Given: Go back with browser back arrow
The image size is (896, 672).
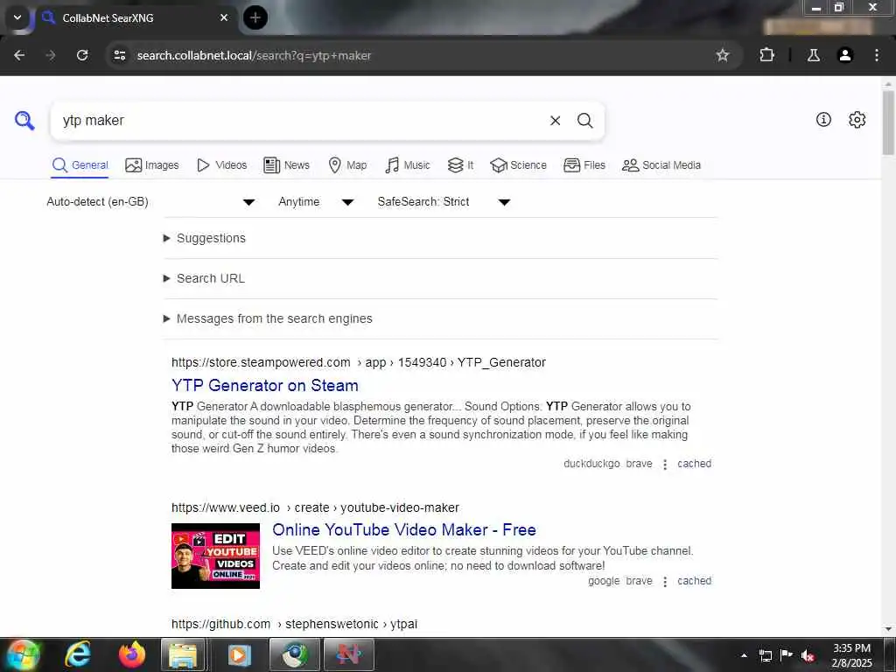Looking at the screenshot, I should coord(19,55).
